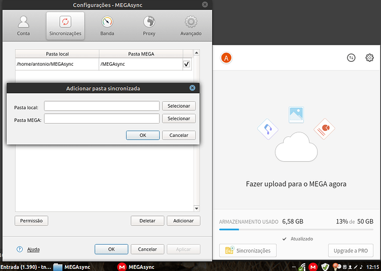Image resolution: width=381 pixels, height=271 pixels.
Task: Click the 12:15 clock
Action: click(x=373, y=267)
